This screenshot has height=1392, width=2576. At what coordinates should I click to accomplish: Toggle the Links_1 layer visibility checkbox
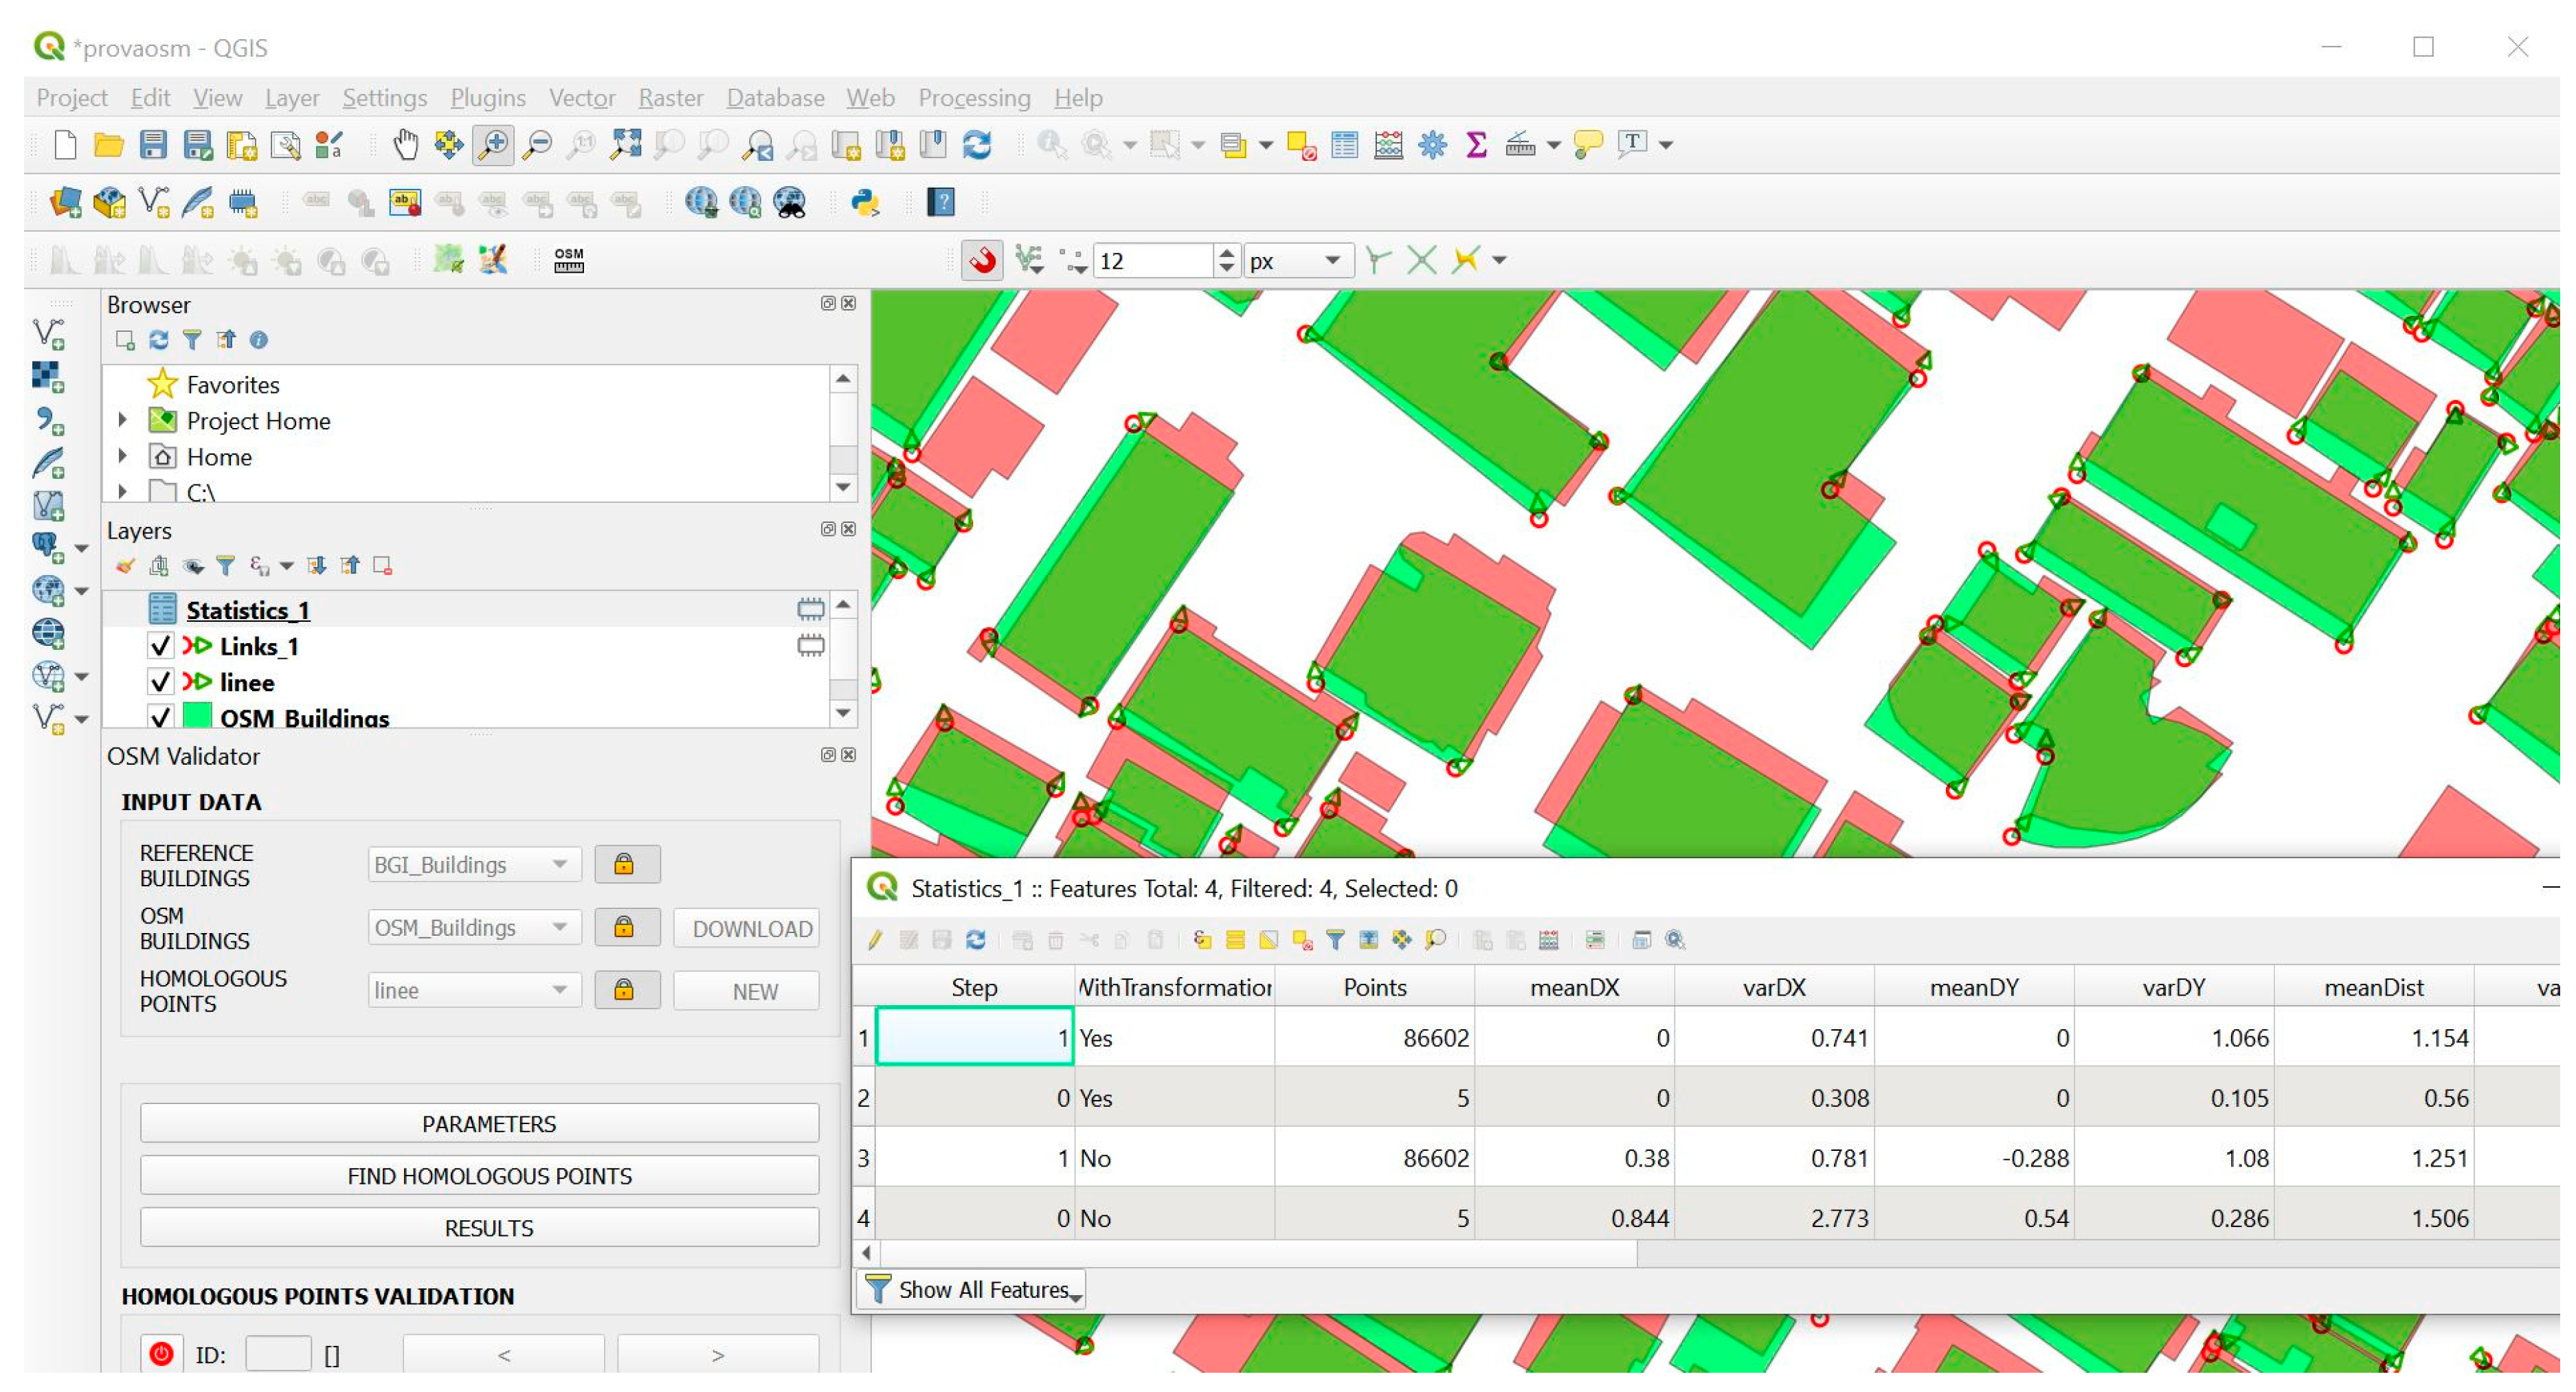[160, 647]
